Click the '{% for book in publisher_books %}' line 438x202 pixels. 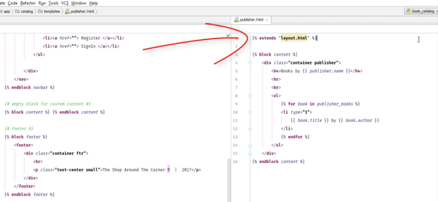[x=320, y=104]
